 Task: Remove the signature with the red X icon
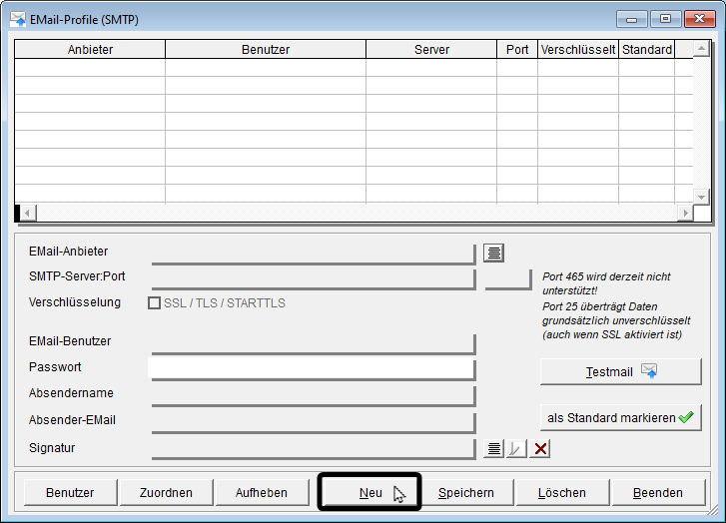click(540, 448)
